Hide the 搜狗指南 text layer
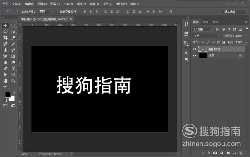 click(x=195, y=49)
